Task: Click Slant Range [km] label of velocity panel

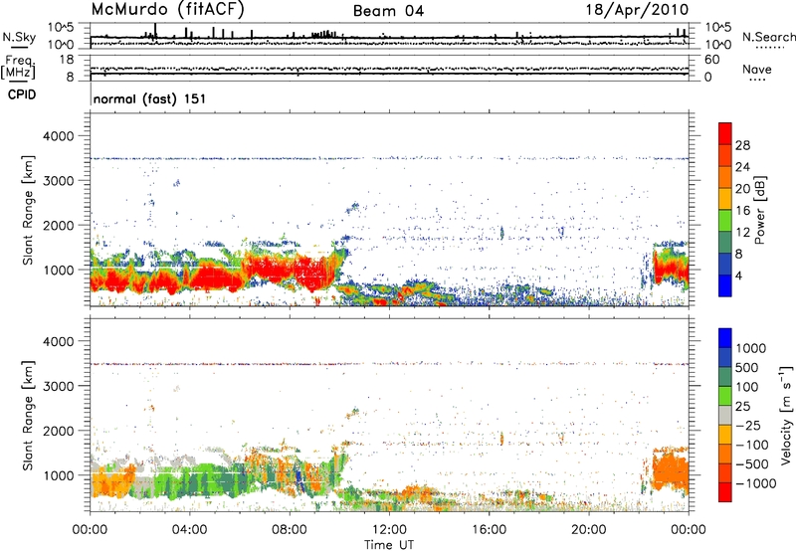Action: pyautogui.click(x=28, y=415)
